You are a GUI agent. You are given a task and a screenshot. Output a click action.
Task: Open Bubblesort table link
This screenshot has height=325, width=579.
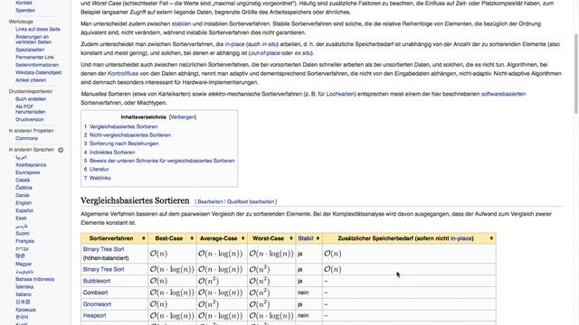point(97,281)
